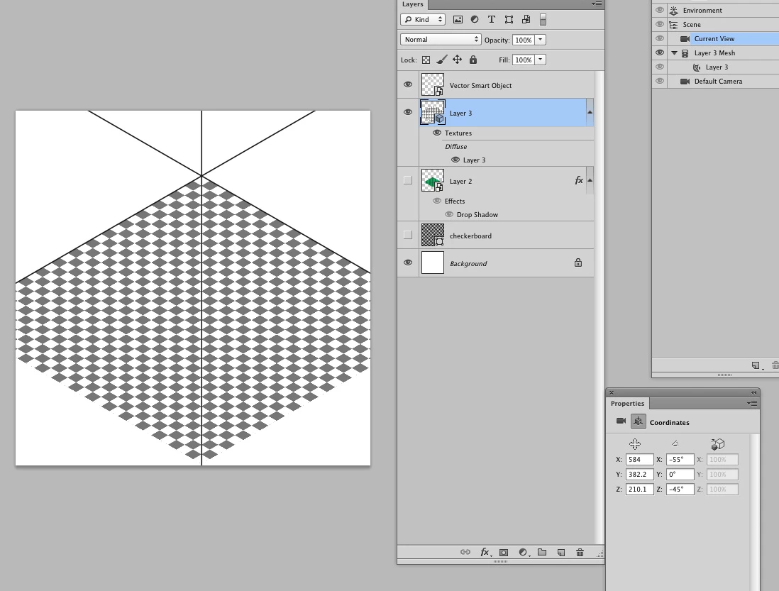The image size is (779, 591).
Task: Lock image pixels brush icon
Action: point(442,60)
